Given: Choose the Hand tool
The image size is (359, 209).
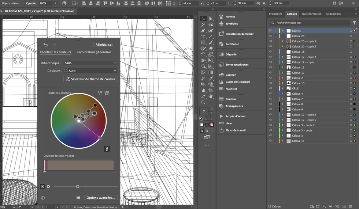Looking at the screenshot, I should (211, 96).
